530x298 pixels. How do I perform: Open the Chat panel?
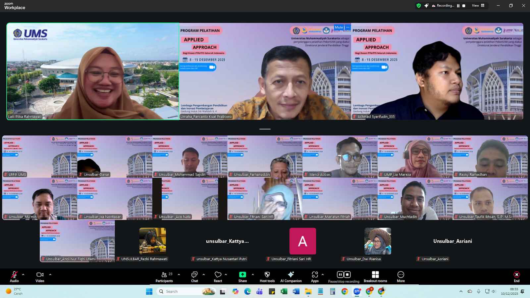pos(194,277)
